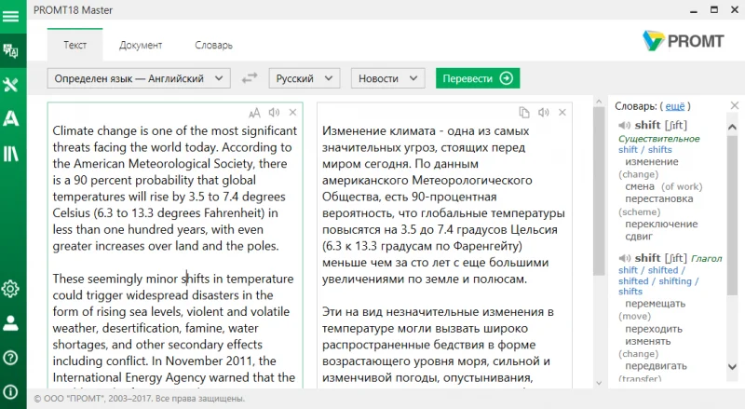Select the translator icon in sidebar

click(10, 50)
